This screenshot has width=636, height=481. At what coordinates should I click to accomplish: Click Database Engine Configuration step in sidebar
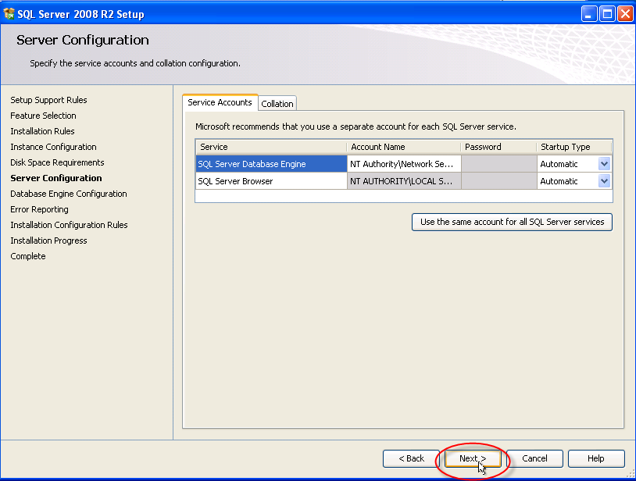69,194
